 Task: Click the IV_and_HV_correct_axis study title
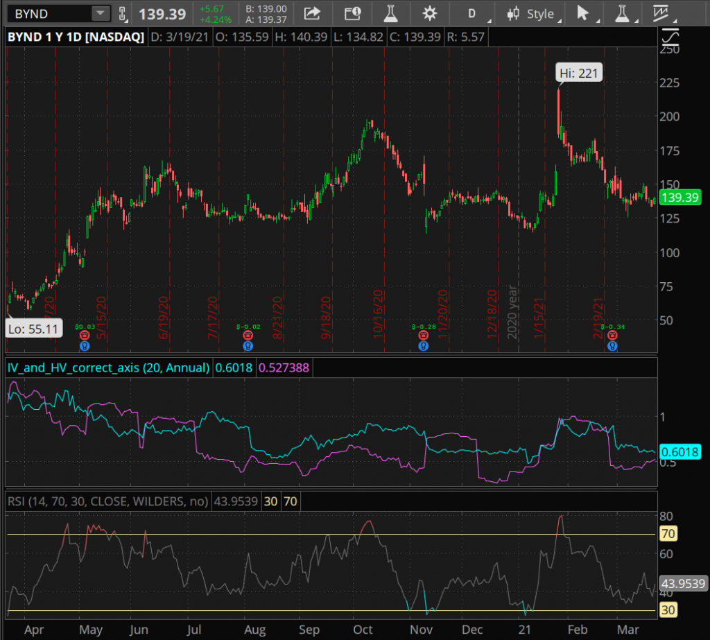coord(109,367)
